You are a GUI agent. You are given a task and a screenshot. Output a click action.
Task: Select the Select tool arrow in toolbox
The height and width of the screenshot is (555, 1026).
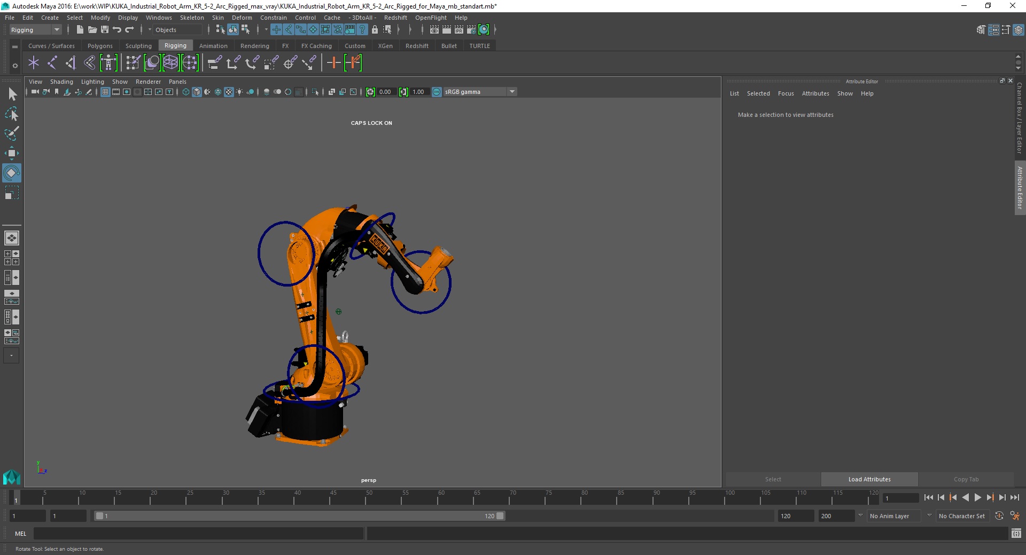coord(12,94)
